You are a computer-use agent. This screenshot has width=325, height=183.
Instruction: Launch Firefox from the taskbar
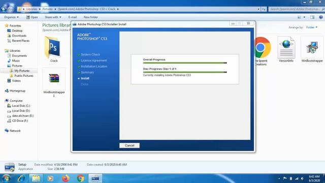tap(66, 178)
